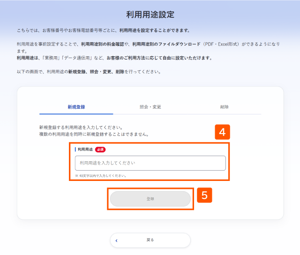Click the back chevron icon beside 戻る
The height and width of the screenshot is (255, 300).
click(116, 240)
